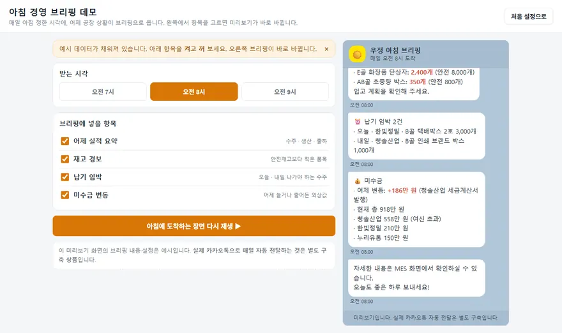
Task: Select the 오전 8시 delivery time
Action: (x=194, y=92)
